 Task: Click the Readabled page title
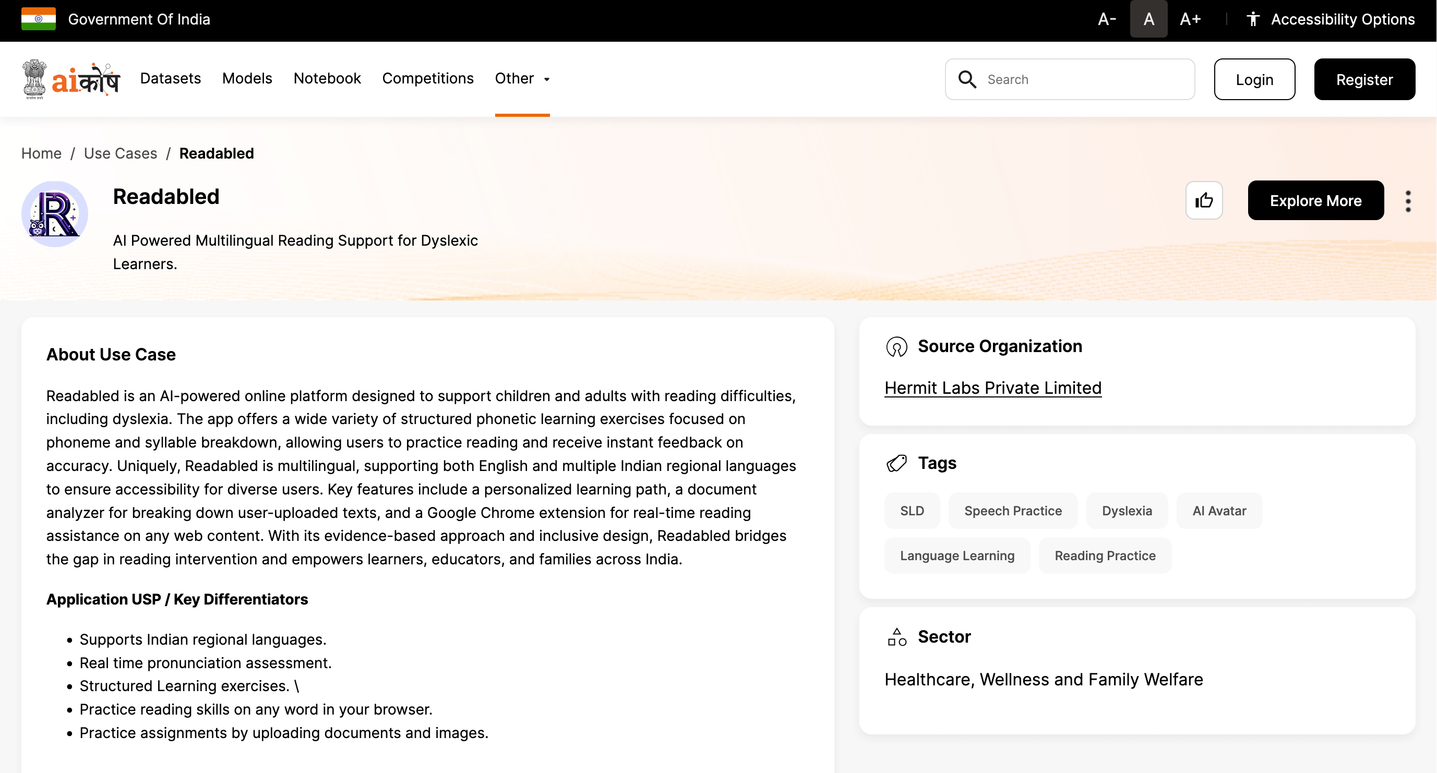click(166, 197)
